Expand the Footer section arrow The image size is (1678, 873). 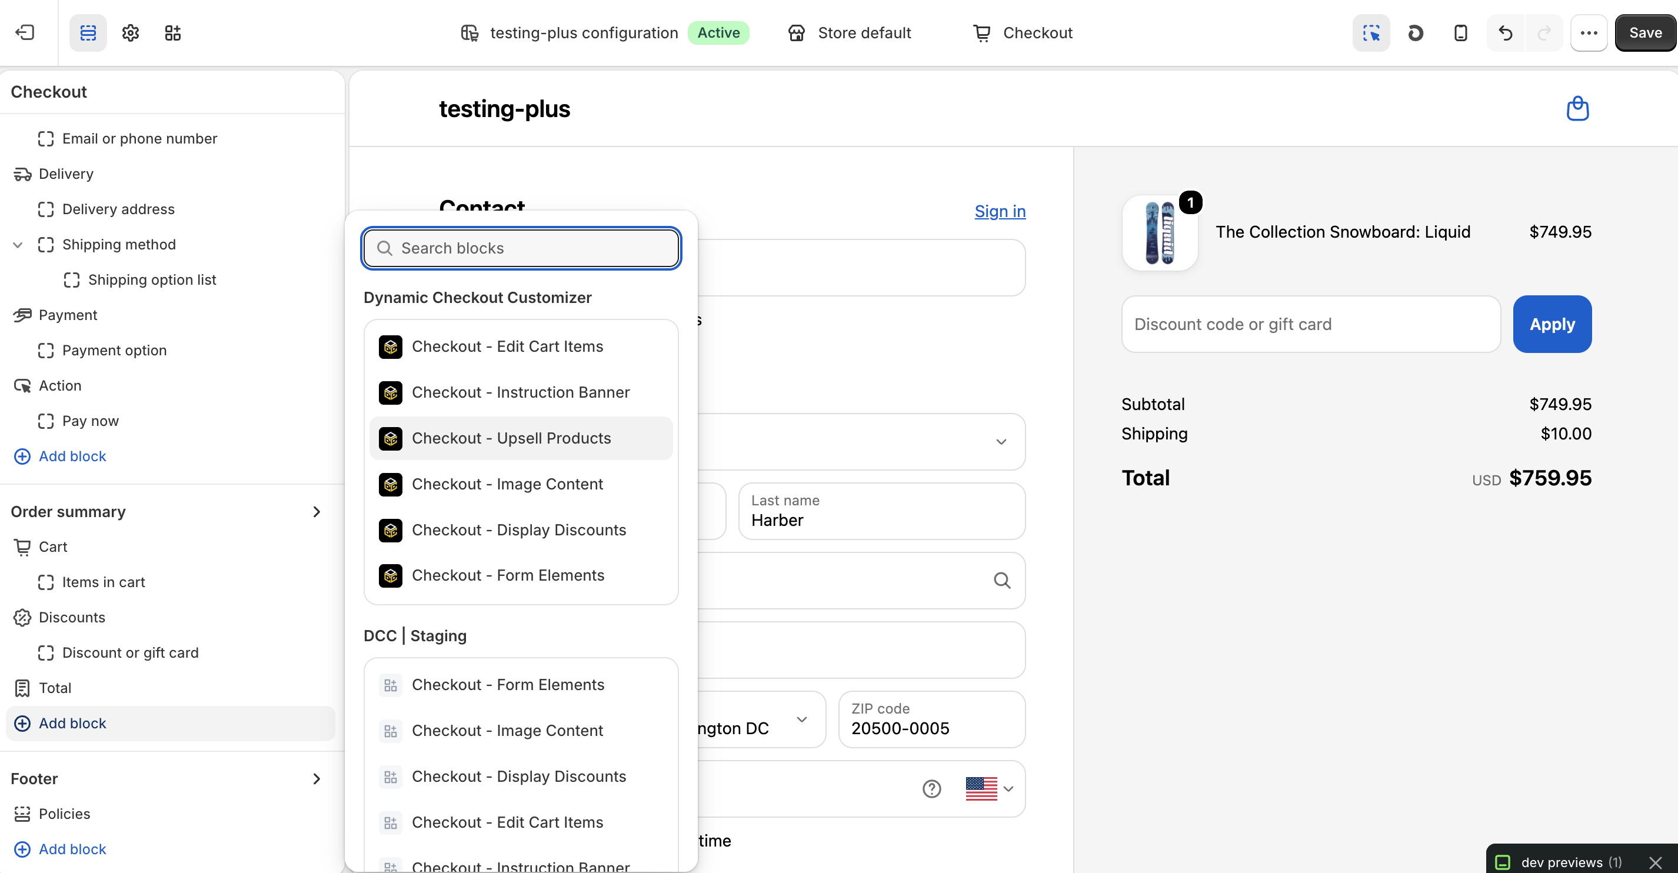(x=317, y=779)
